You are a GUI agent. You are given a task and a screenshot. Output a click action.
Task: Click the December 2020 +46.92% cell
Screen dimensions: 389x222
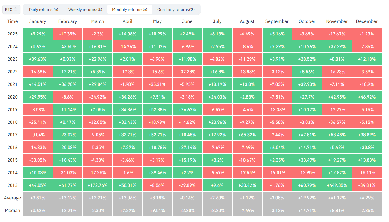point(367,97)
